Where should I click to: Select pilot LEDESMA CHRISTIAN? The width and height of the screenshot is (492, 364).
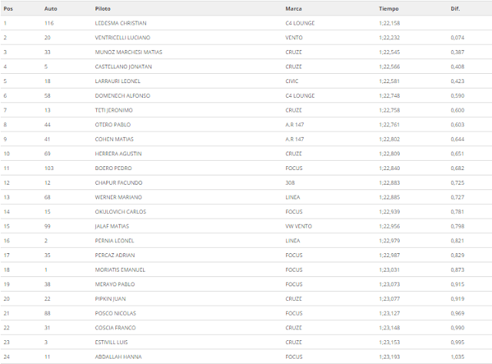tap(121, 23)
